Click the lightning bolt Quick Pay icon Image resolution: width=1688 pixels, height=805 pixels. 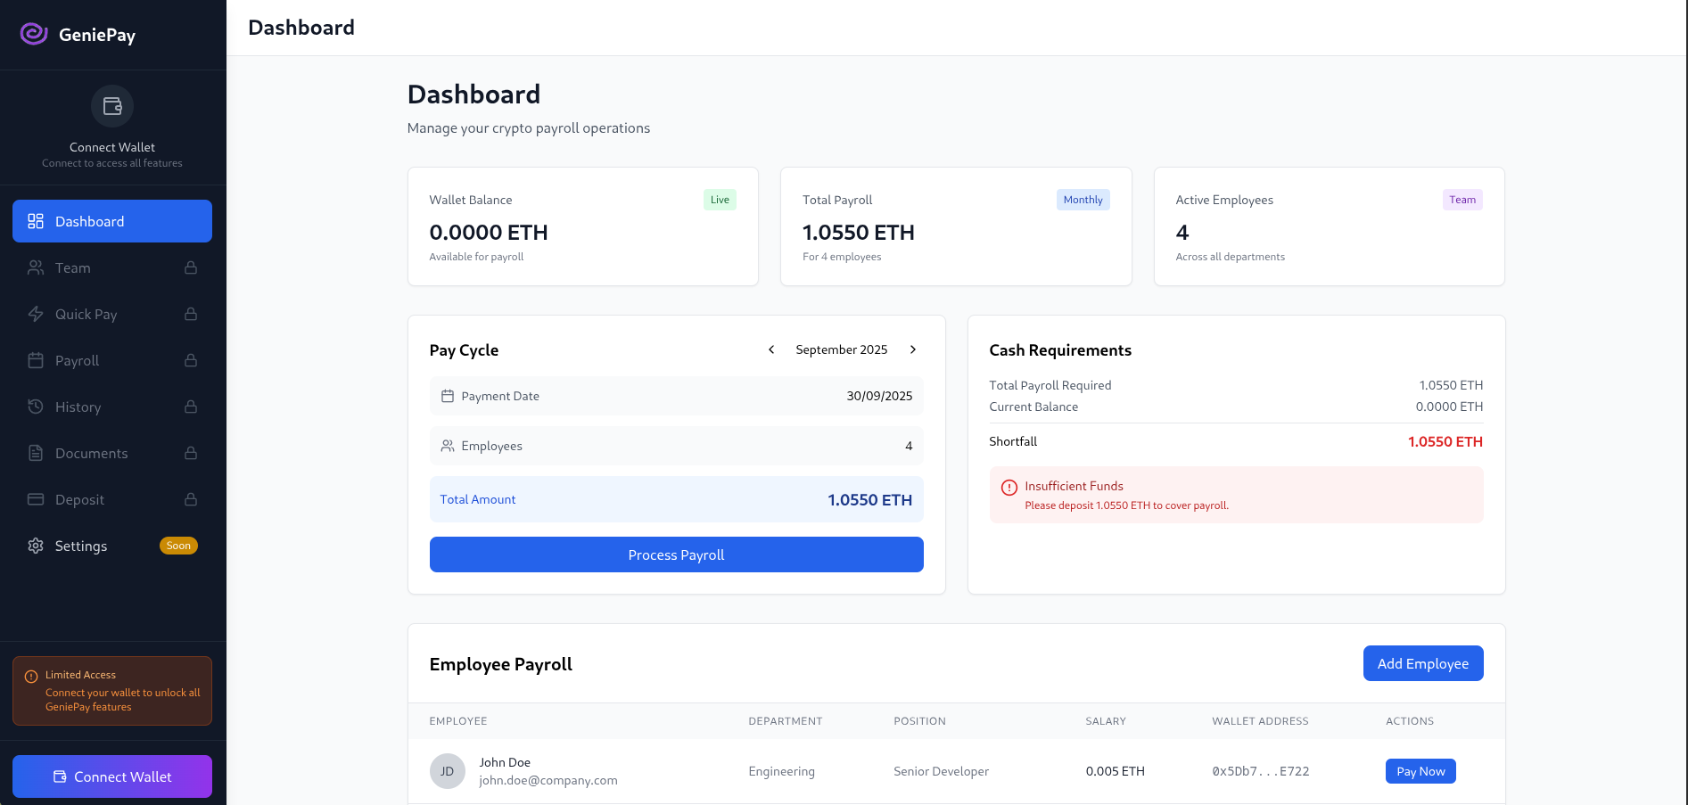coord(36,314)
